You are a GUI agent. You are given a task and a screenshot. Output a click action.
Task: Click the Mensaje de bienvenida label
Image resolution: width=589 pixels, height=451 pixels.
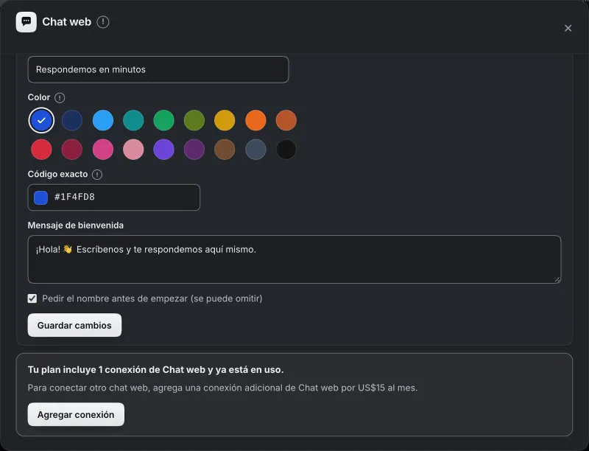tap(76, 225)
